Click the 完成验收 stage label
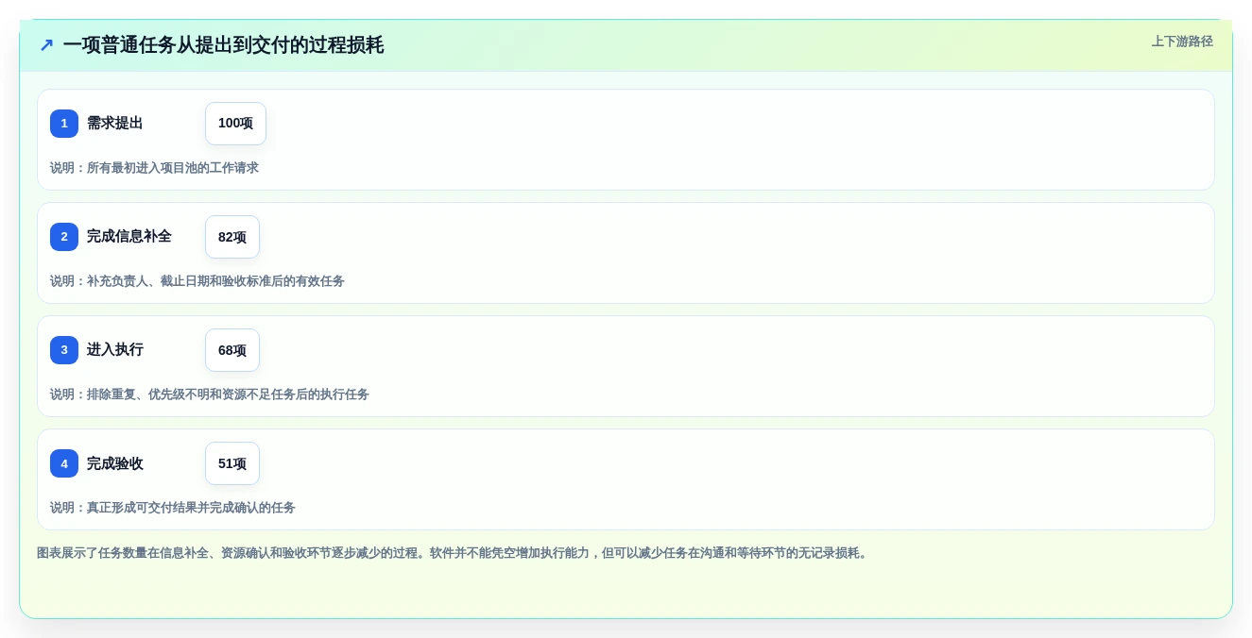This screenshot has height=638, width=1252. 115,463
